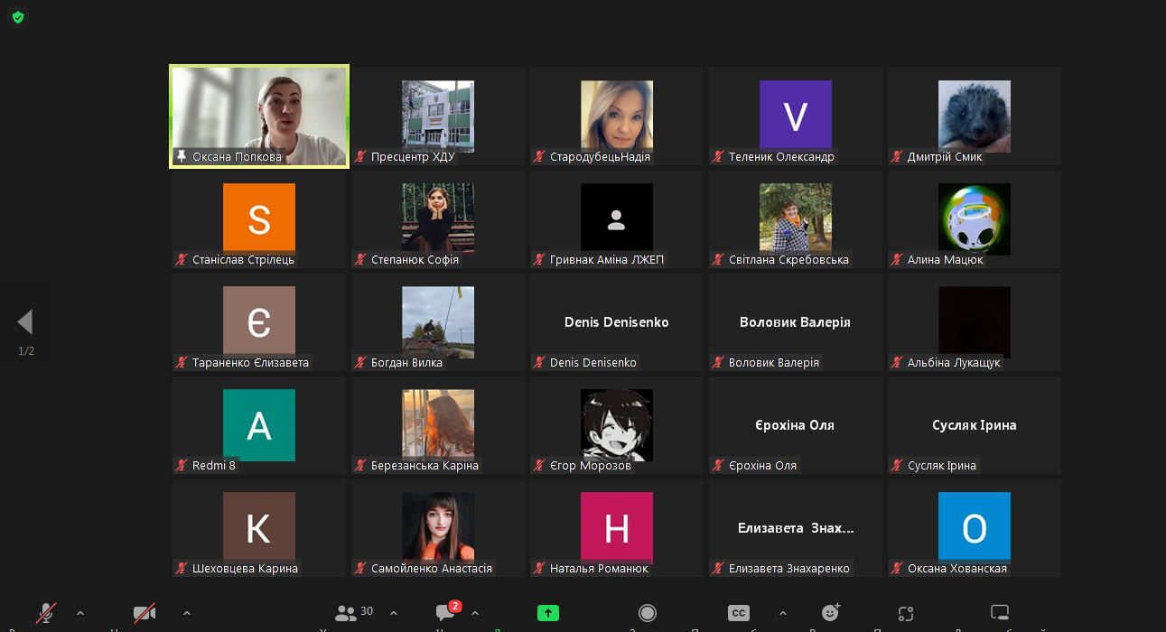1166x632 pixels.
Task: Expand caption options arrow beside CC
Action: [782, 613]
